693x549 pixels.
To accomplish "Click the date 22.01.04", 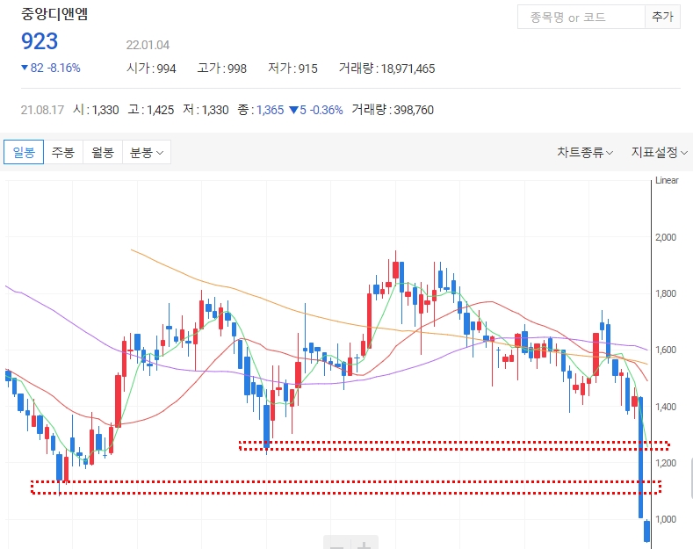I will tap(148, 45).
